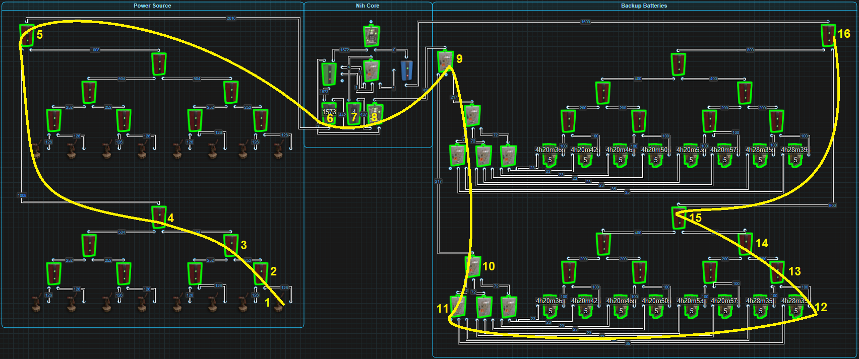Click the gray distributor node numbered 9
The image size is (859, 359).
[445, 61]
